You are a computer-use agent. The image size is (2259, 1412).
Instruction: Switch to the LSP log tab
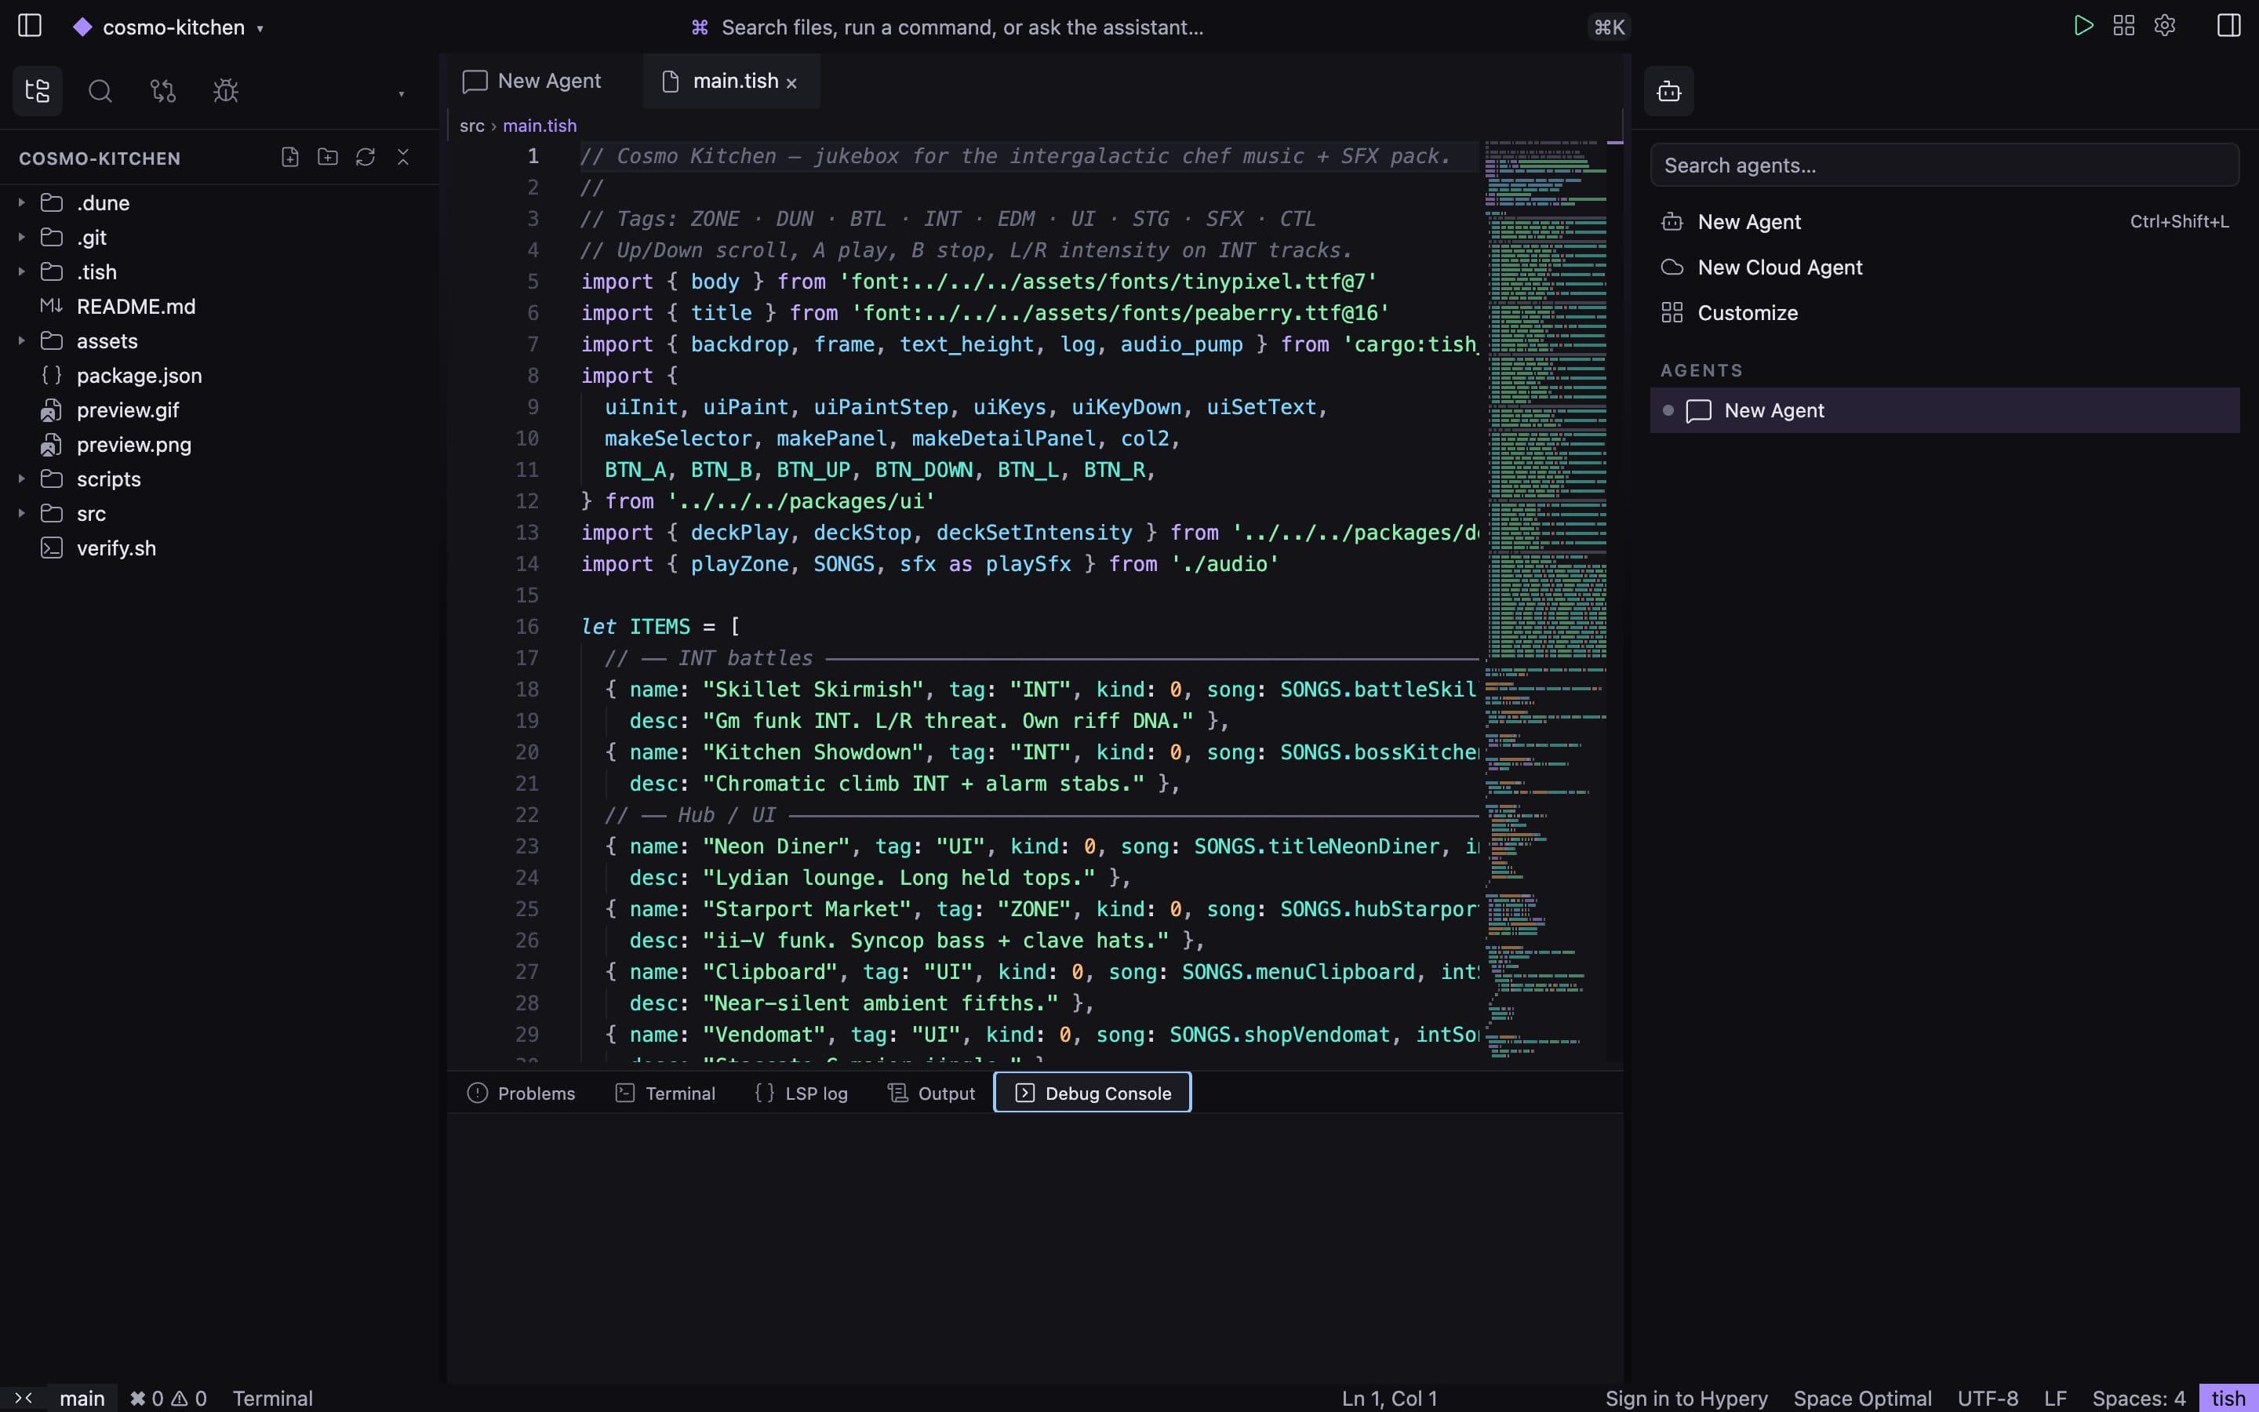[801, 1093]
